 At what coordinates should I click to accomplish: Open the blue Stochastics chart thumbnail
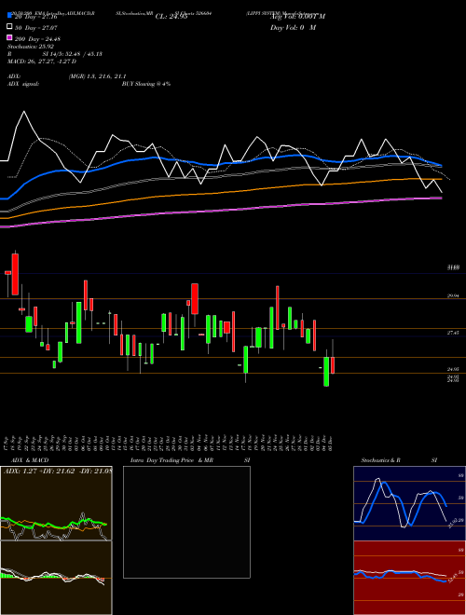409,503
